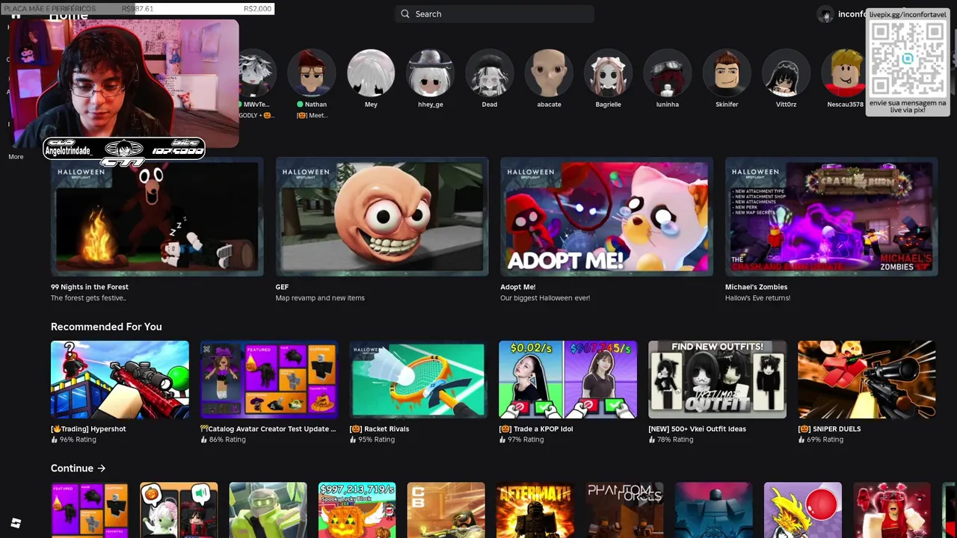Image resolution: width=957 pixels, height=538 pixels.
Task: Click the Adopt Me! title link
Action: 517,287
